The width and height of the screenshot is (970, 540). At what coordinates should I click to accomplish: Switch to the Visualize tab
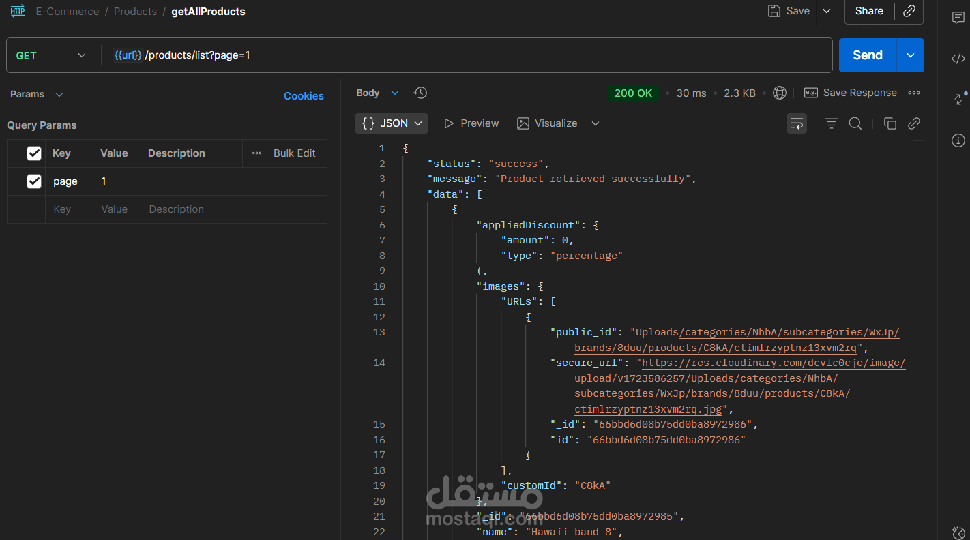click(x=547, y=123)
